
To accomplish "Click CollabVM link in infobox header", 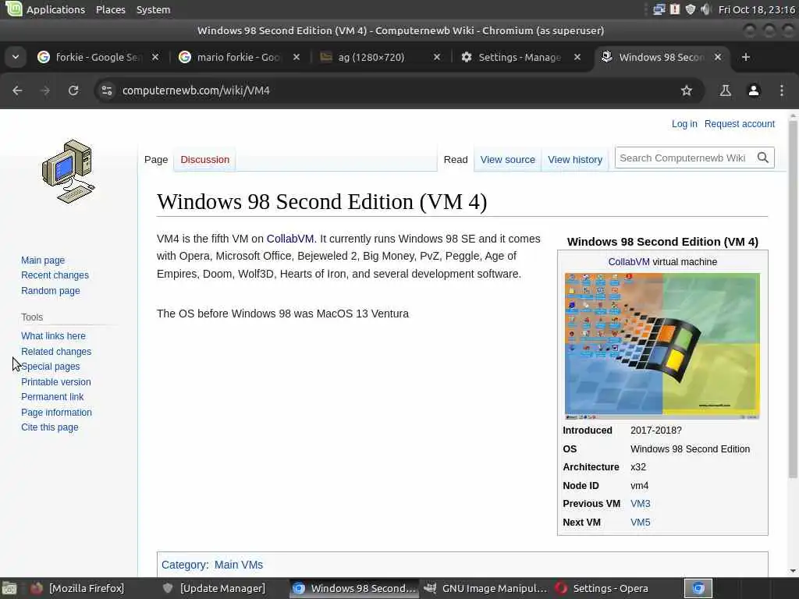I will [x=629, y=262].
